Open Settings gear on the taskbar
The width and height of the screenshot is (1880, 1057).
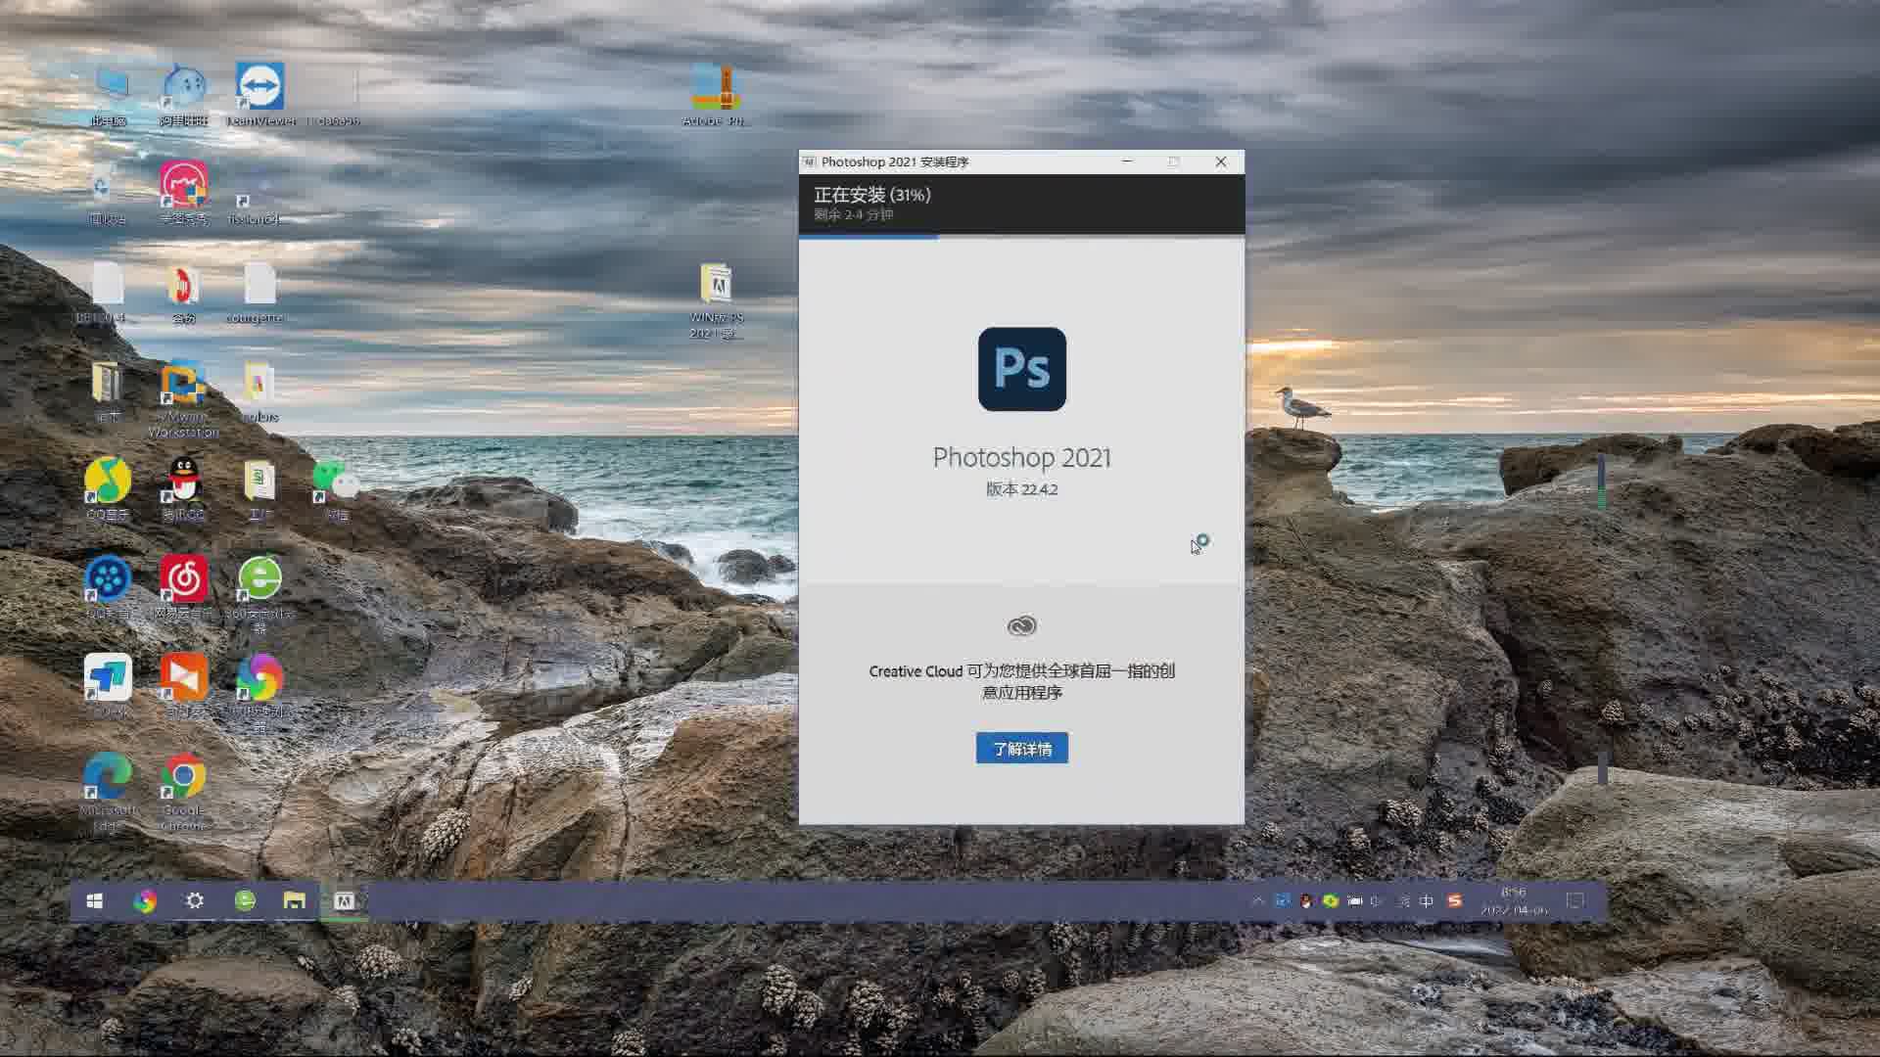195,900
